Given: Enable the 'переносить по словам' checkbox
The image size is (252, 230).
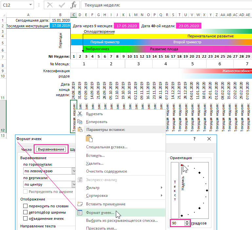Looking at the screenshot, I should tap(26, 206).
